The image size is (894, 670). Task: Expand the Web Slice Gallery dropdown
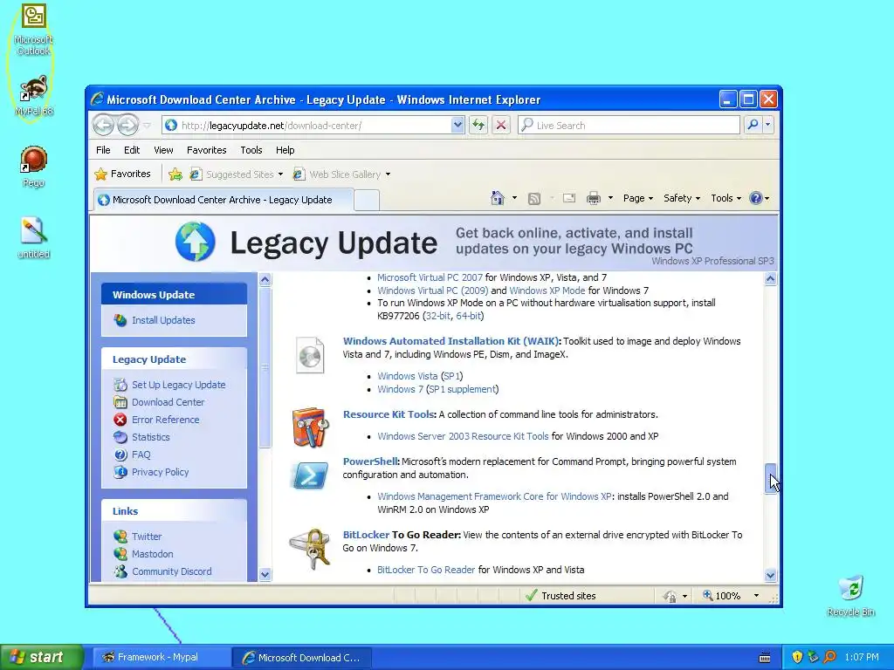click(x=388, y=174)
